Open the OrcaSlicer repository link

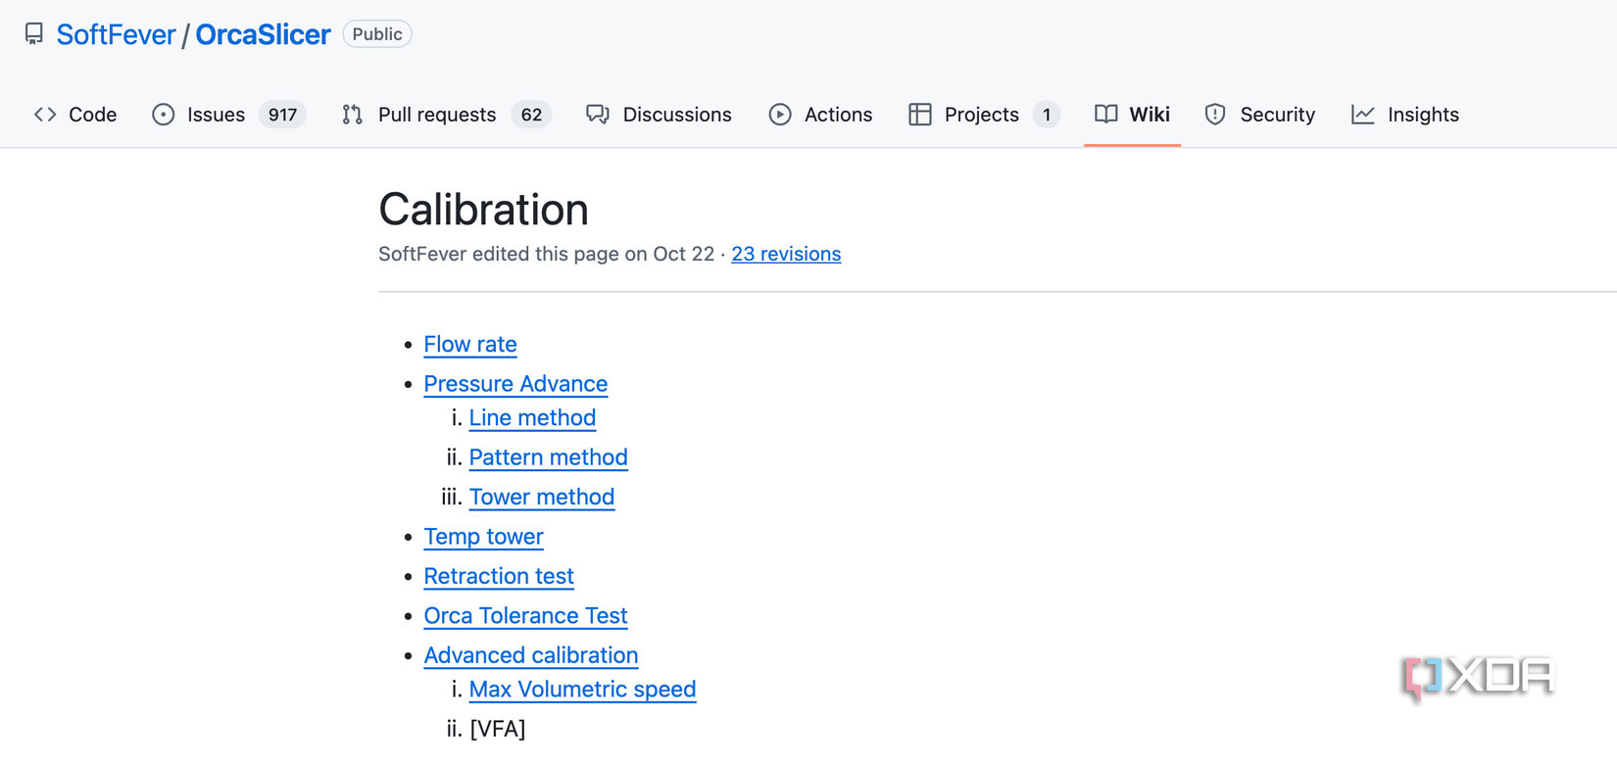263,34
